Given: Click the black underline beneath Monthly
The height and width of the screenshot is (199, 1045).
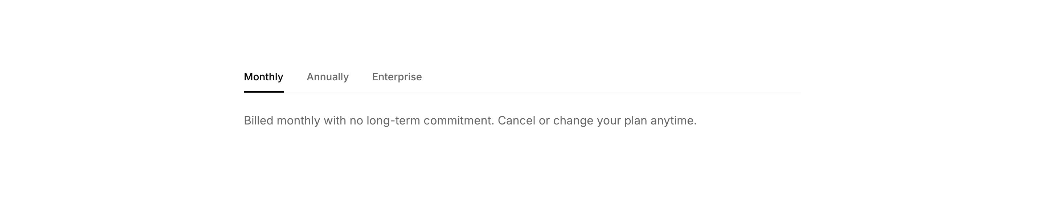Looking at the screenshot, I should (x=263, y=92).
